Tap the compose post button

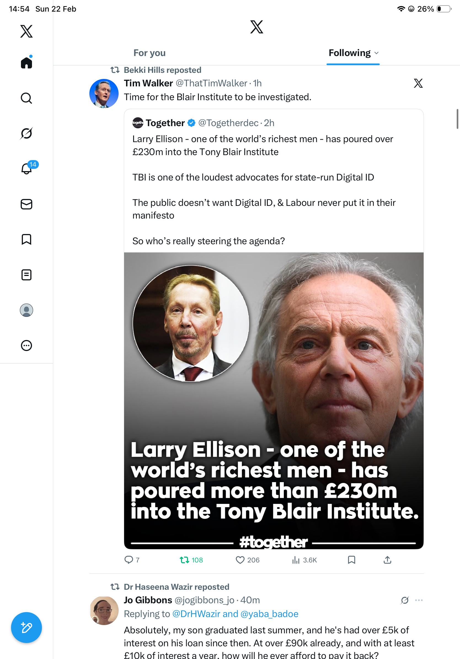[x=26, y=628]
